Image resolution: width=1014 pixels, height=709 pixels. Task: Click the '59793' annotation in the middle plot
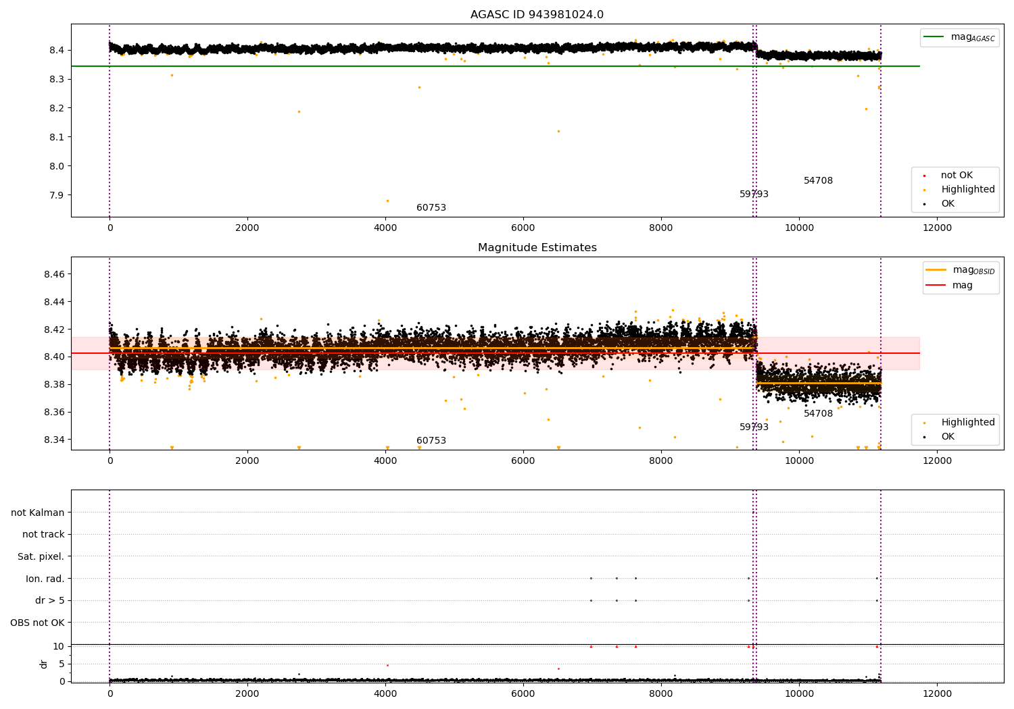coord(754,427)
